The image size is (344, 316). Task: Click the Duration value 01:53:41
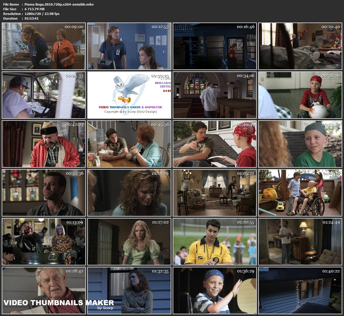32,18
